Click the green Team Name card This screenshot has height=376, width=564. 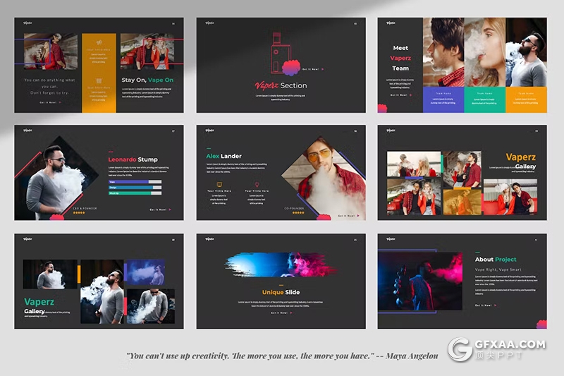[x=484, y=100]
